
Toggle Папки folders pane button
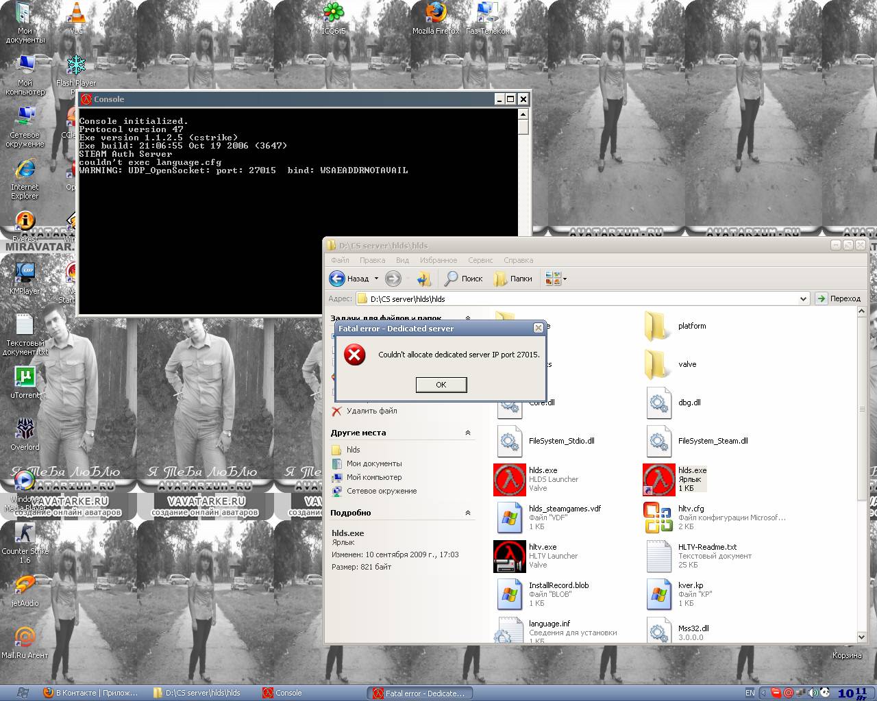click(512, 279)
